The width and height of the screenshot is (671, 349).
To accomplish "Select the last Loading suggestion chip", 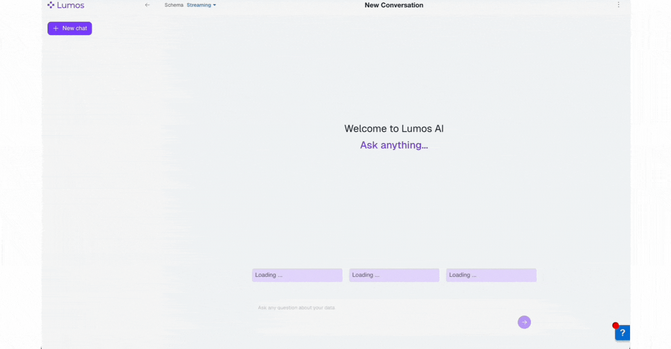I will point(491,275).
